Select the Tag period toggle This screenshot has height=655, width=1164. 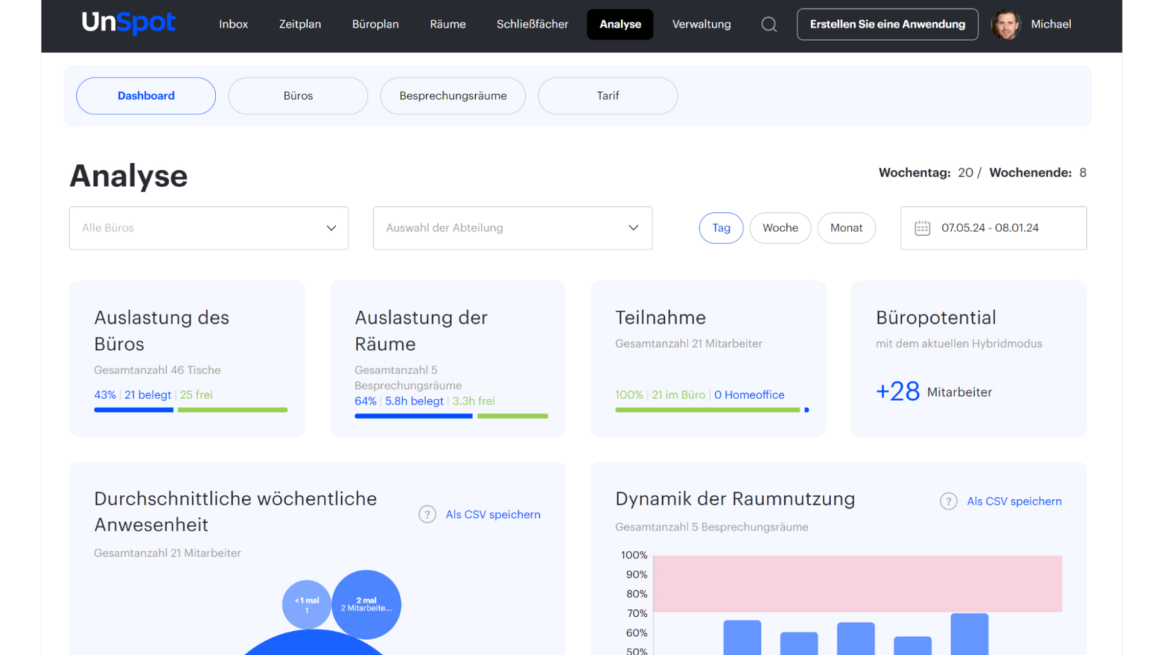coord(721,228)
